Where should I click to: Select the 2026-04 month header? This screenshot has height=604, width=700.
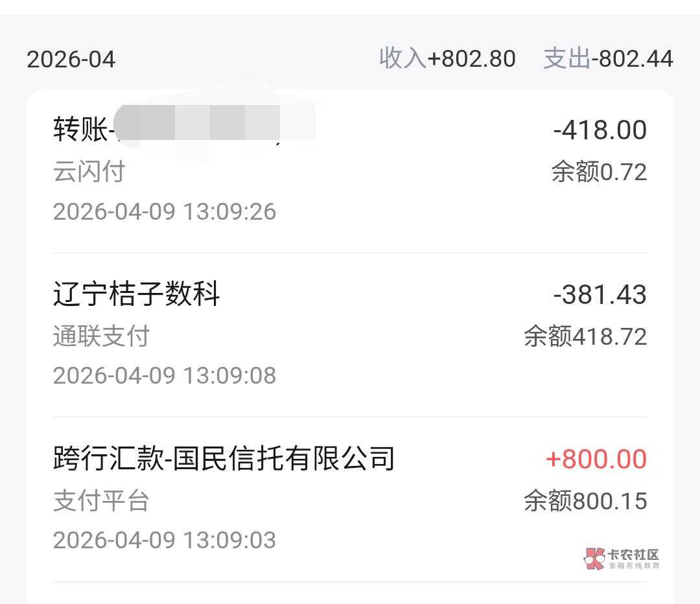point(71,60)
